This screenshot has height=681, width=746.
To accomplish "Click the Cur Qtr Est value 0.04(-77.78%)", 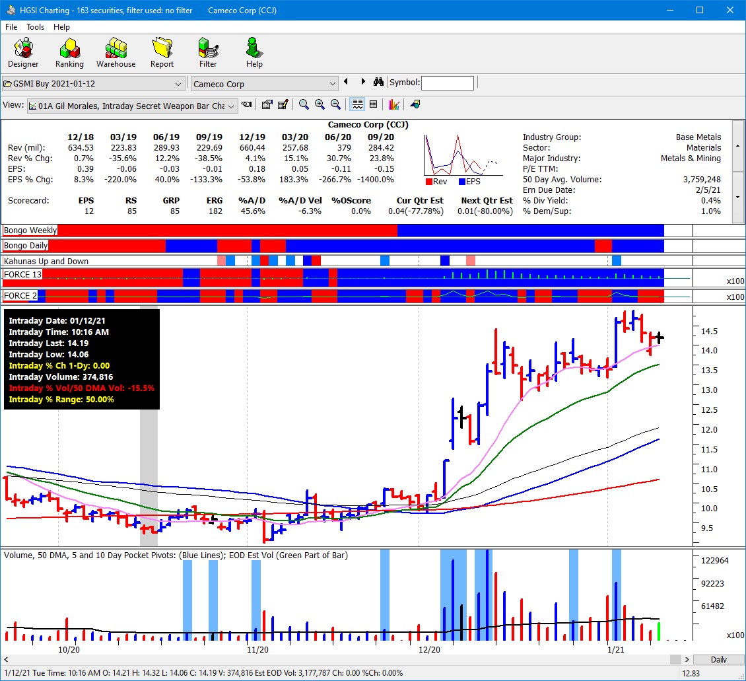I will 416,211.
